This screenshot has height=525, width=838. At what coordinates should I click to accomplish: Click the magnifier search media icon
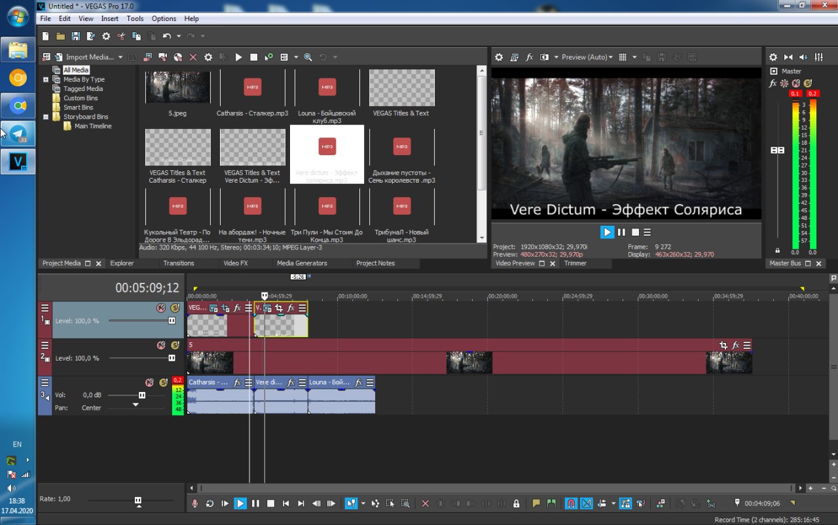pos(308,58)
